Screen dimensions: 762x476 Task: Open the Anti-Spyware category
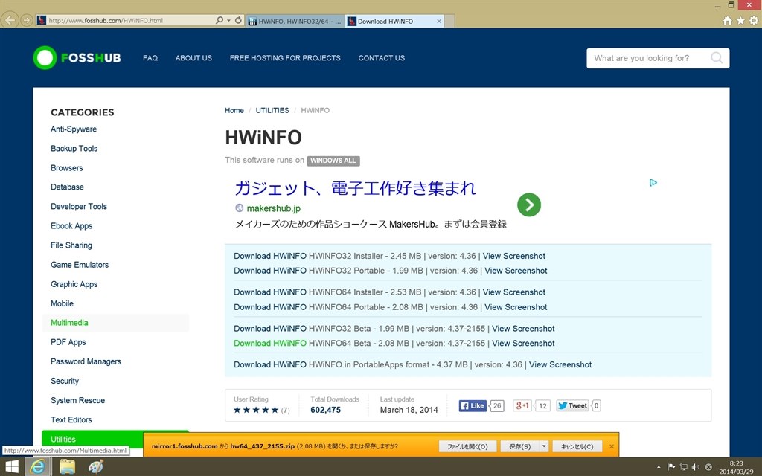click(x=74, y=129)
